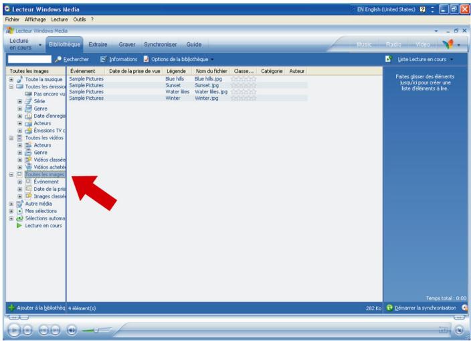Select the Mes sélections node
This screenshot has height=341, width=471.
(x=37, y=211)
